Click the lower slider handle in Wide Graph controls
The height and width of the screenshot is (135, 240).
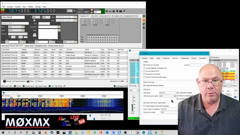94,118
